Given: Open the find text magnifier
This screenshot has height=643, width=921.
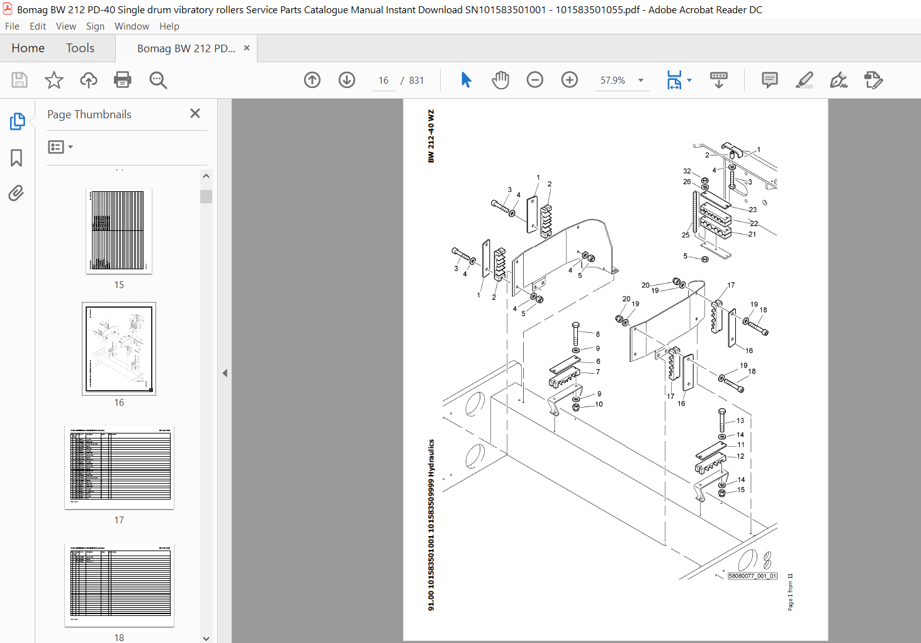Looking at the screenshot, I should (158, 80).
